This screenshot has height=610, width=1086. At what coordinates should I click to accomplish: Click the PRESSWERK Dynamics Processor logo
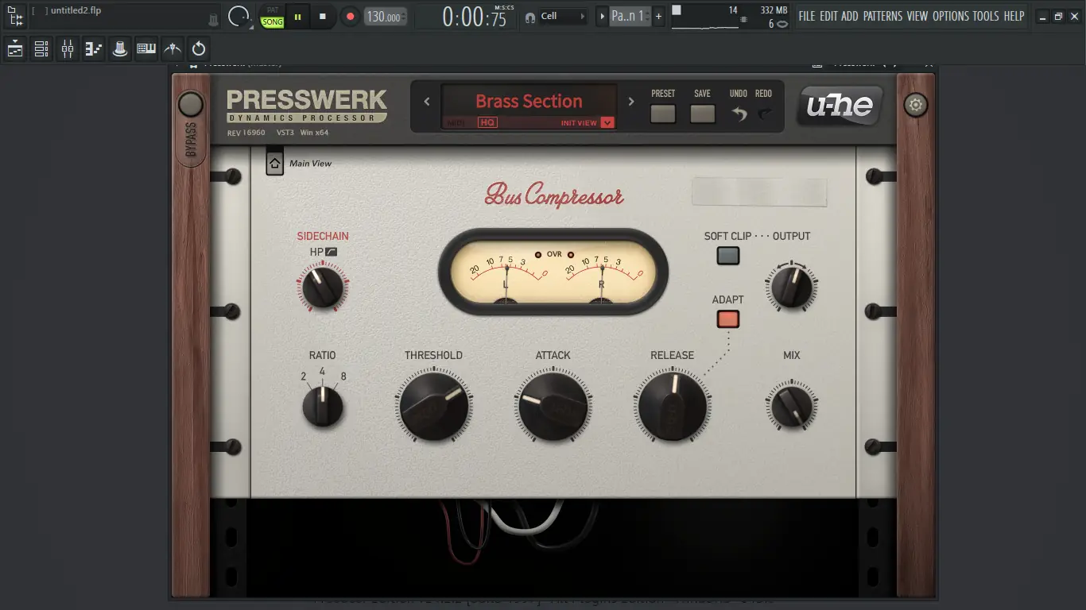coord(307,106)
